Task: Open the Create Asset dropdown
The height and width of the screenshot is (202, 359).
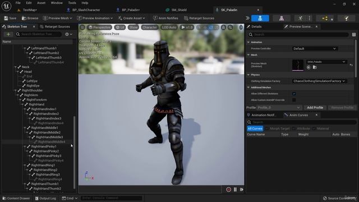Action: point(131,18)
